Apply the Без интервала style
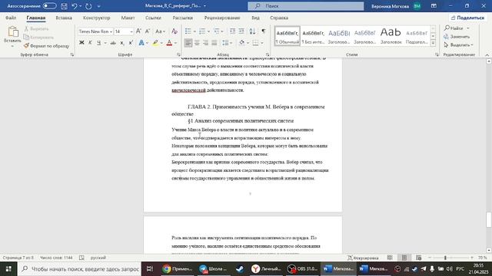This screenshot has height=276, width=492. (x=313, y=36)
